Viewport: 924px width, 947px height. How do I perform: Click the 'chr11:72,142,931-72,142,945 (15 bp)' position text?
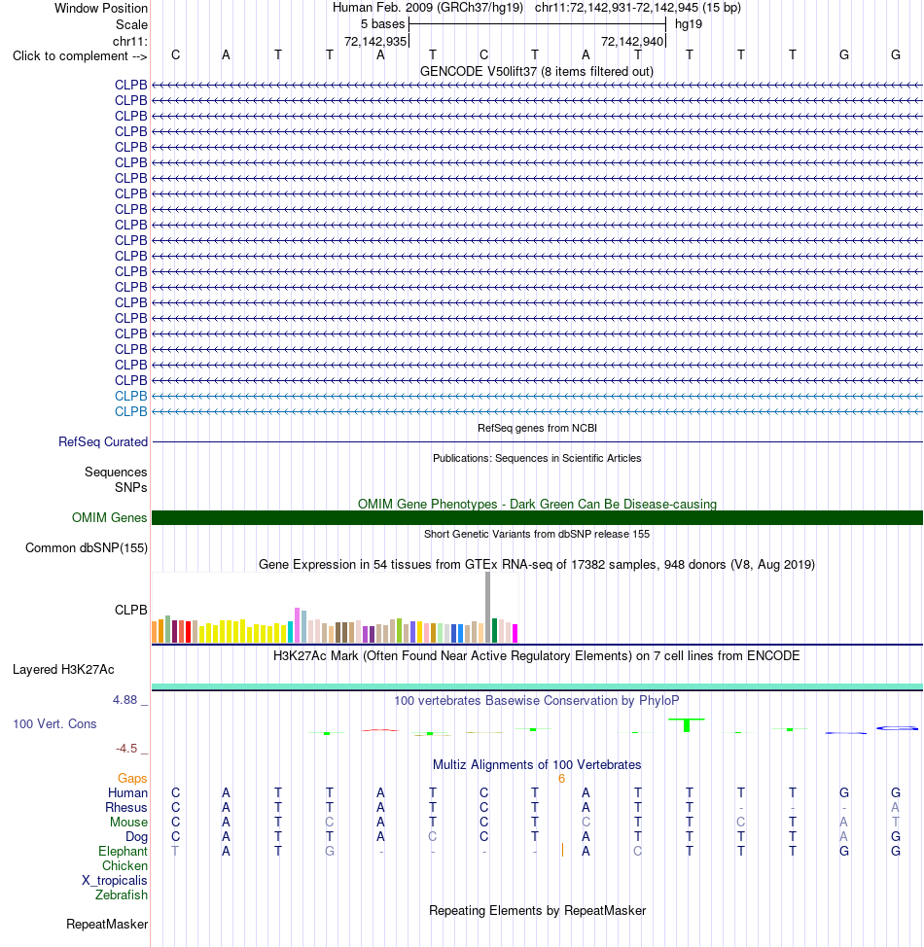click(x=637, y=8)
